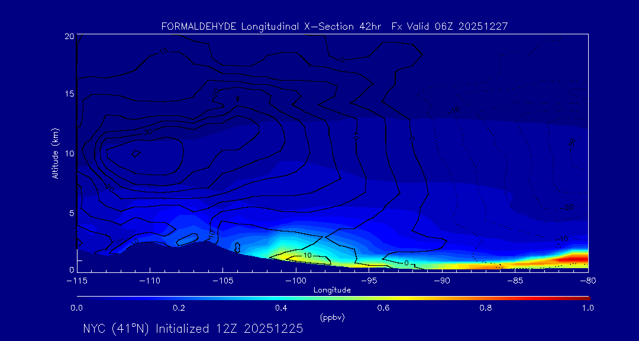The width and height of the screenshot is (639, 341).
Task: Click the 20 km altitude tick label
Action: (68, 36)
